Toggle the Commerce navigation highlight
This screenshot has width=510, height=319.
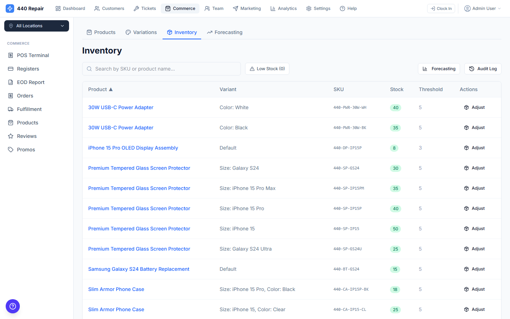180,8
